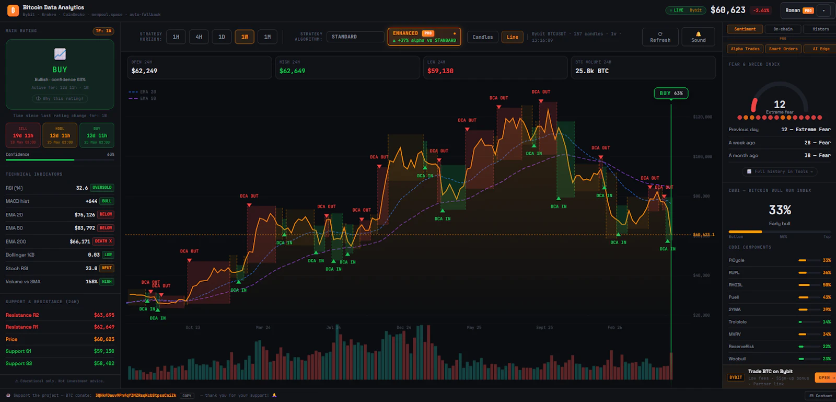Click the BUY 12d 11h rating card

click(97, 135)
